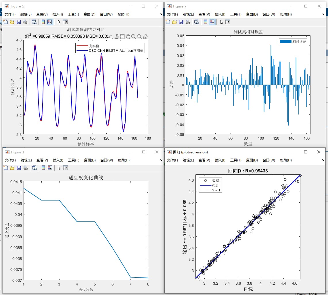The width and height of the screenshot is (328, 295).
Task: Click 拟合 legend entry in regression plot
Action: (216, 185)
